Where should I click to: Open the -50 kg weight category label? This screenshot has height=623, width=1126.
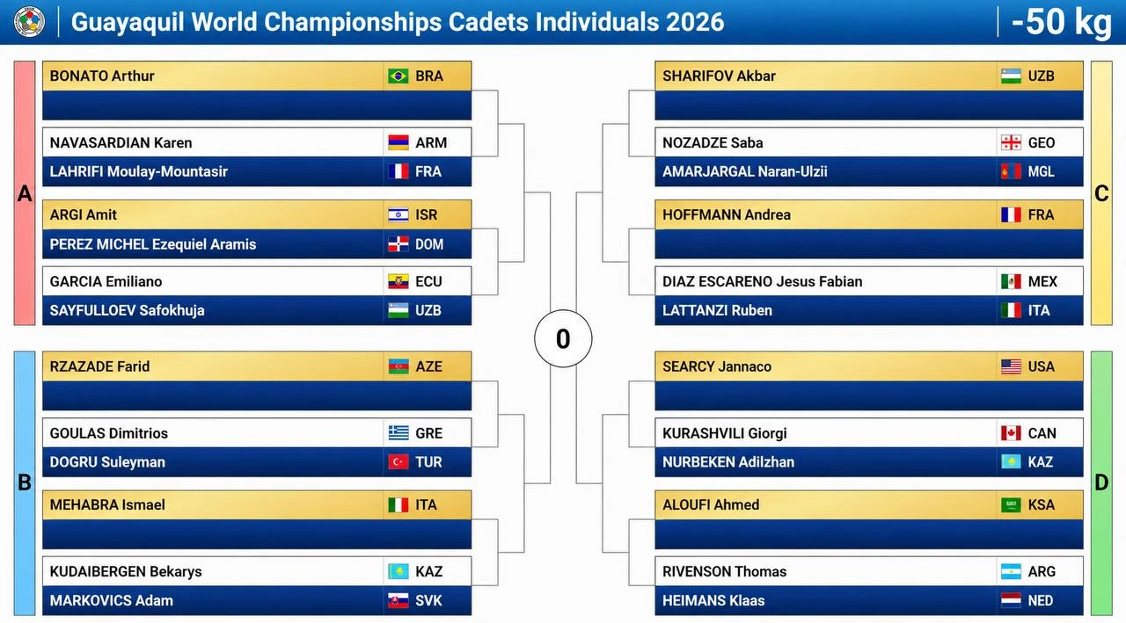(1062, 22)
